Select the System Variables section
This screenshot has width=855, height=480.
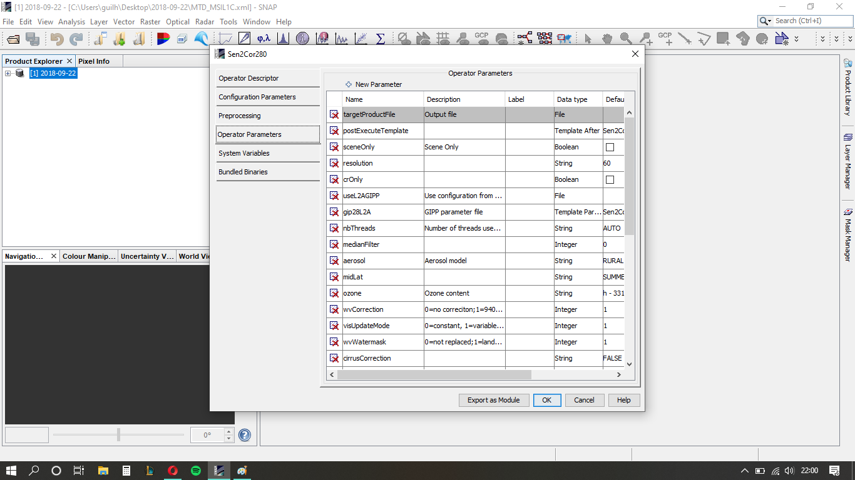[268, 153]
